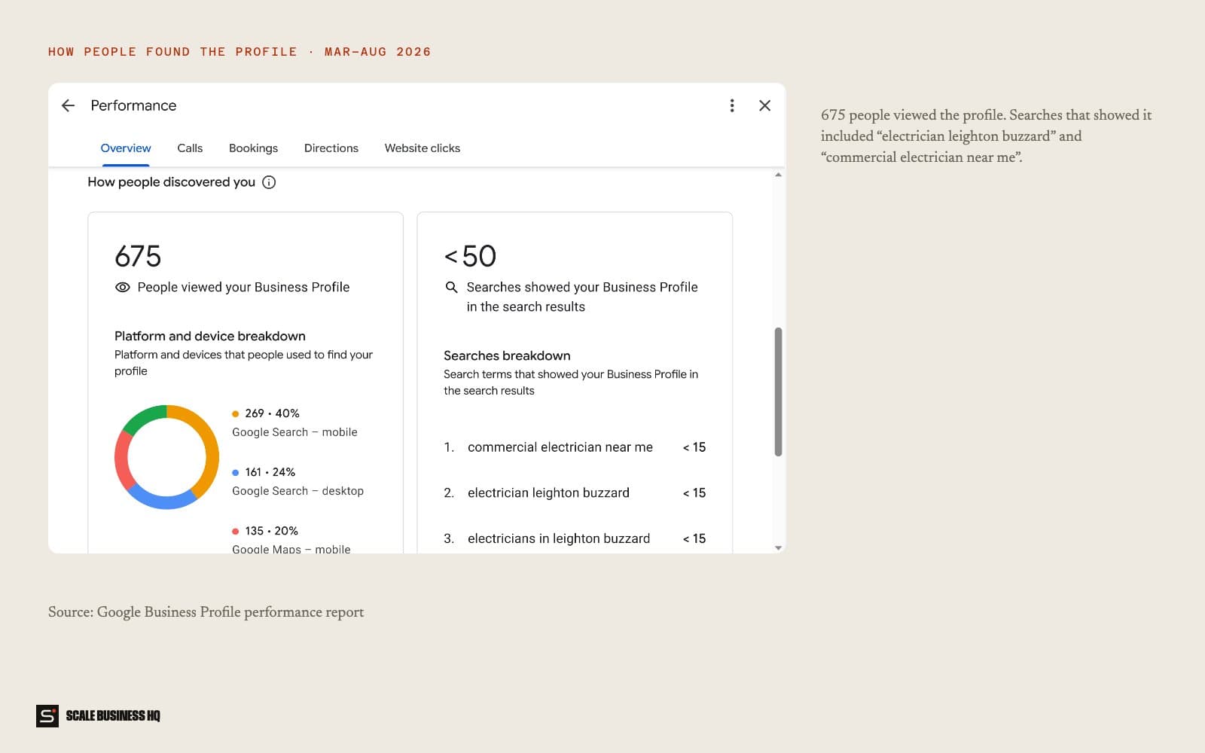Click the info icon beside How people discovered you
The width and height of the screenshot is (1205, 753).
269,182
